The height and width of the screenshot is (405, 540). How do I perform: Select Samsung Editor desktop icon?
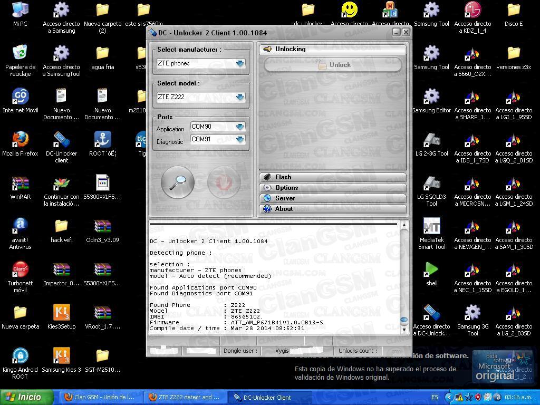(x=431, y=101)
